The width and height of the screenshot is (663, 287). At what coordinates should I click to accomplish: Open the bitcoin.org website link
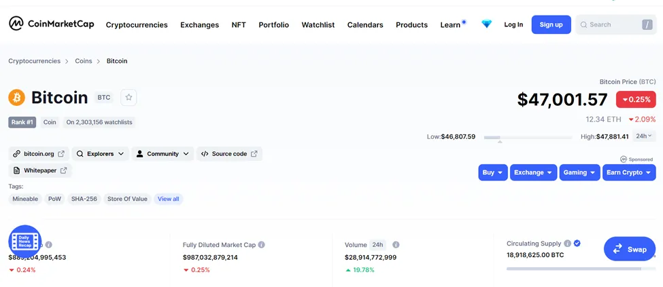(39, 153)
